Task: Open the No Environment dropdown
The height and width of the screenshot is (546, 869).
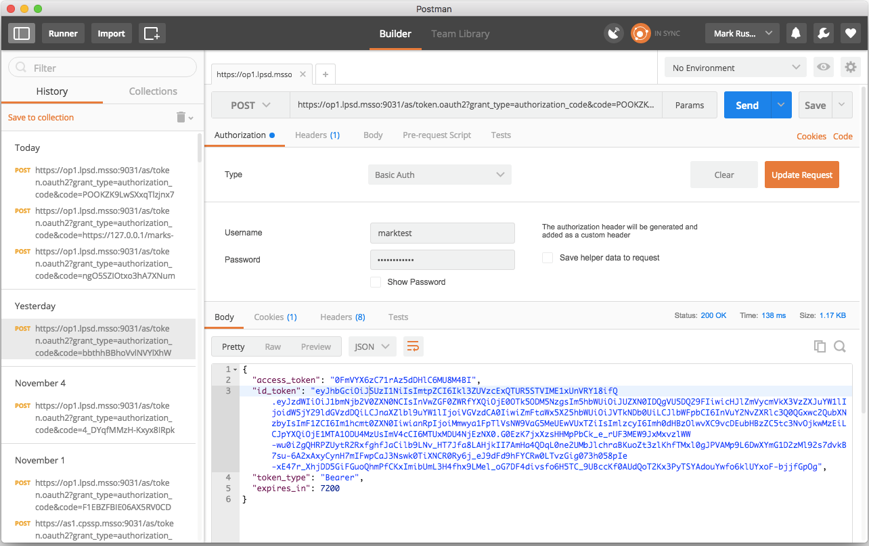Action: pos(736,68)
